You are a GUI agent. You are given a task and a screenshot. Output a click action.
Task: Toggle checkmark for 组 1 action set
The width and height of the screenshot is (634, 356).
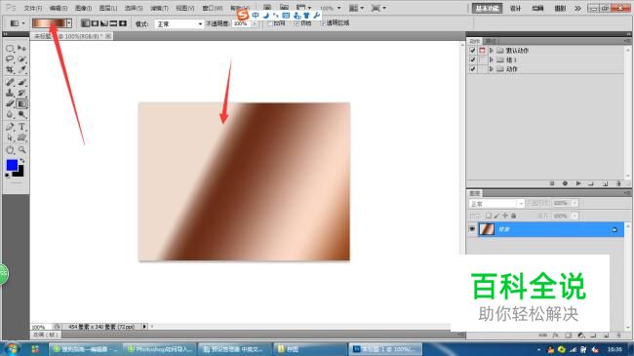(x=472, y=59)
